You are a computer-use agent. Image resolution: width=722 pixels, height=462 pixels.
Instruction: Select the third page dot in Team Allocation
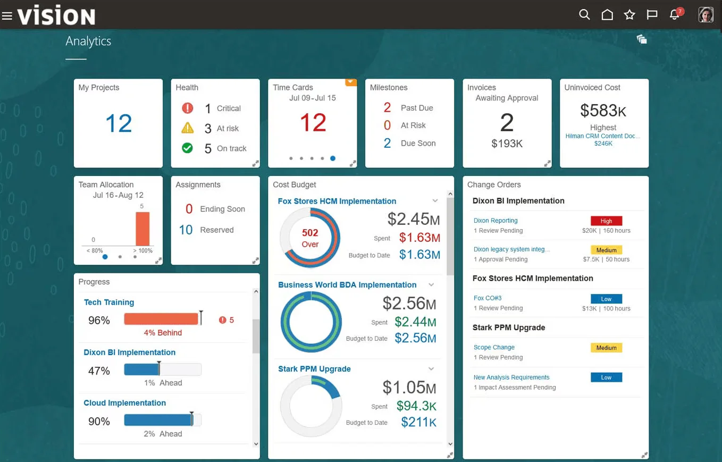pyautogui.click(x=135, y=257)
